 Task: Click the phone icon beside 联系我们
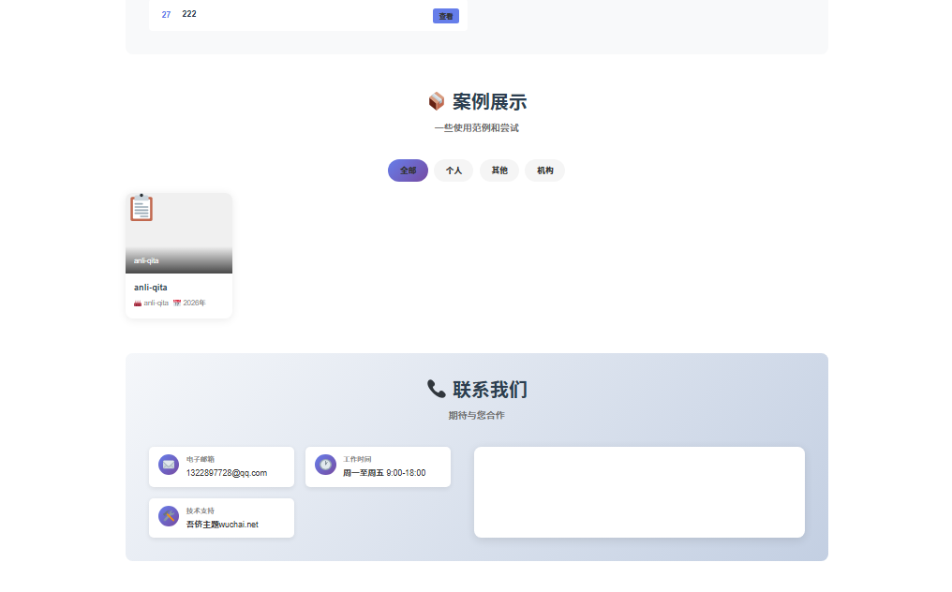pyautogui.click(x=436, y=389)
